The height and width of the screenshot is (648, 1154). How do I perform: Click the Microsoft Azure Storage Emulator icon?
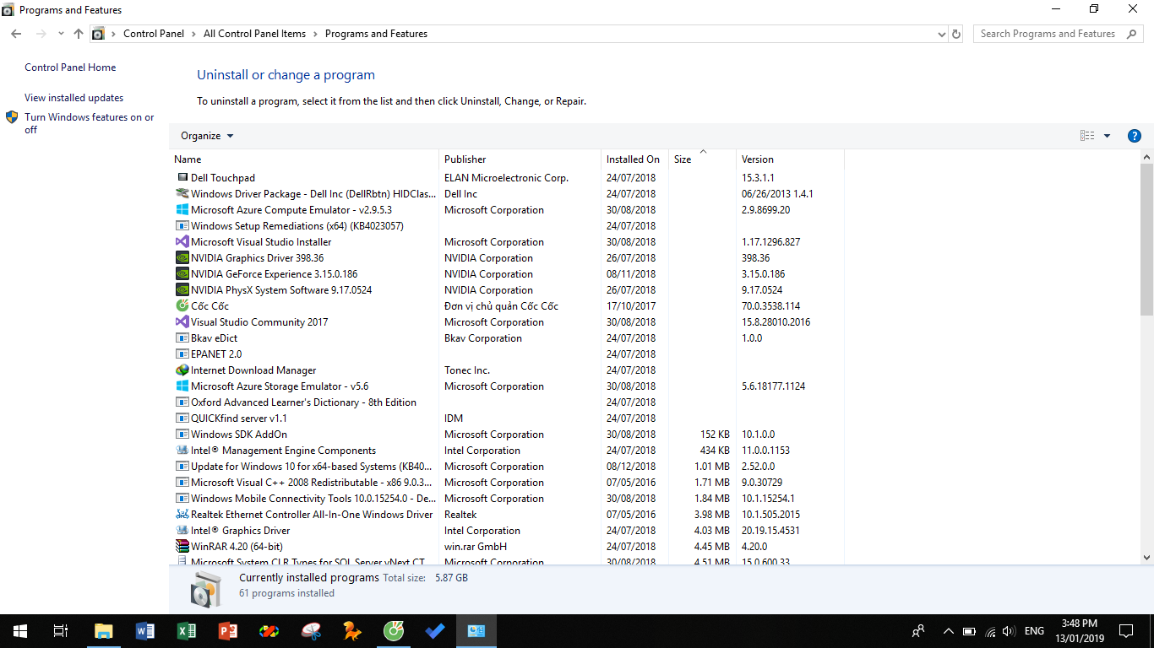point(182,386)
